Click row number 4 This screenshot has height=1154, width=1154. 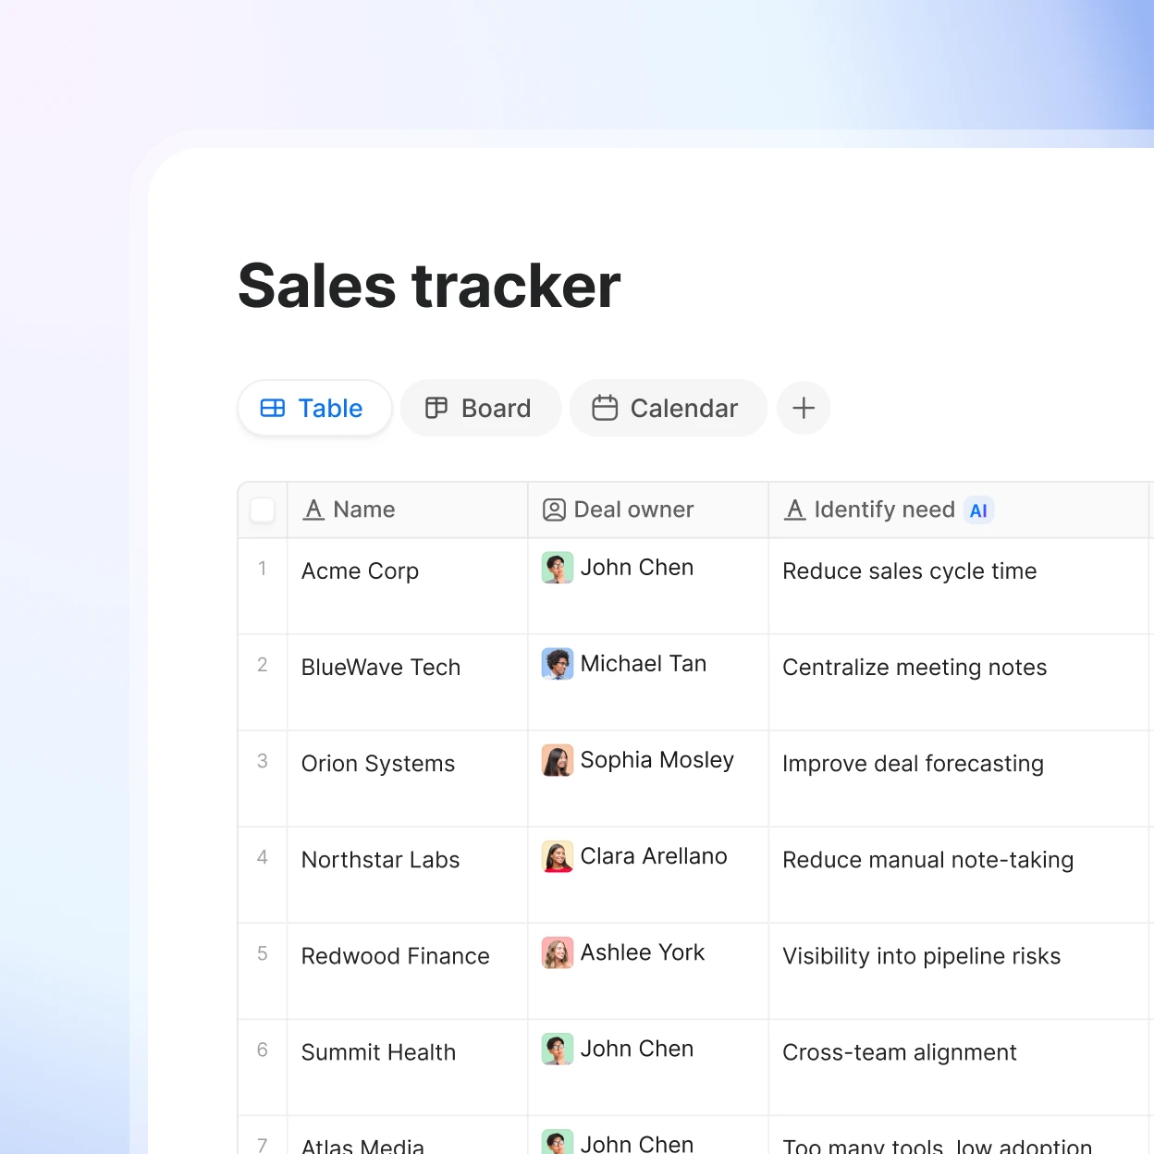pyautogui.click(x=263, y=857)
